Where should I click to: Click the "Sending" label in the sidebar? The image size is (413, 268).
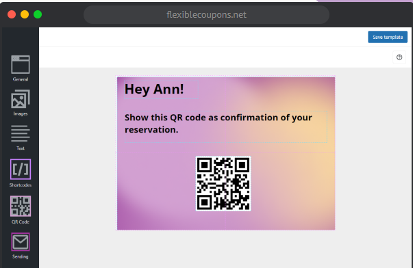pyautogui.click(x=21, y=256)
